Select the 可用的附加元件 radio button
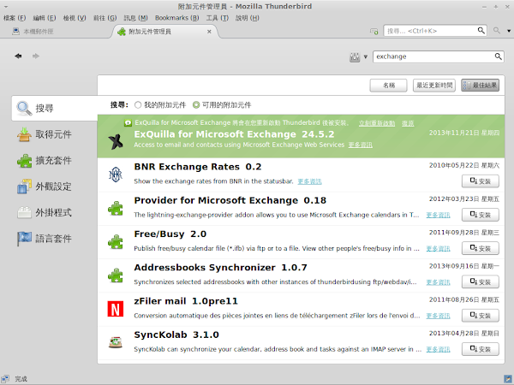The height and width of the screenshot is (385, 514). (196, 104)
